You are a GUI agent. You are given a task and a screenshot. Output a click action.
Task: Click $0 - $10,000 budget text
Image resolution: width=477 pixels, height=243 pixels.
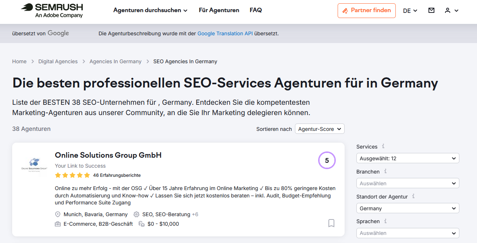click(163, 224)
